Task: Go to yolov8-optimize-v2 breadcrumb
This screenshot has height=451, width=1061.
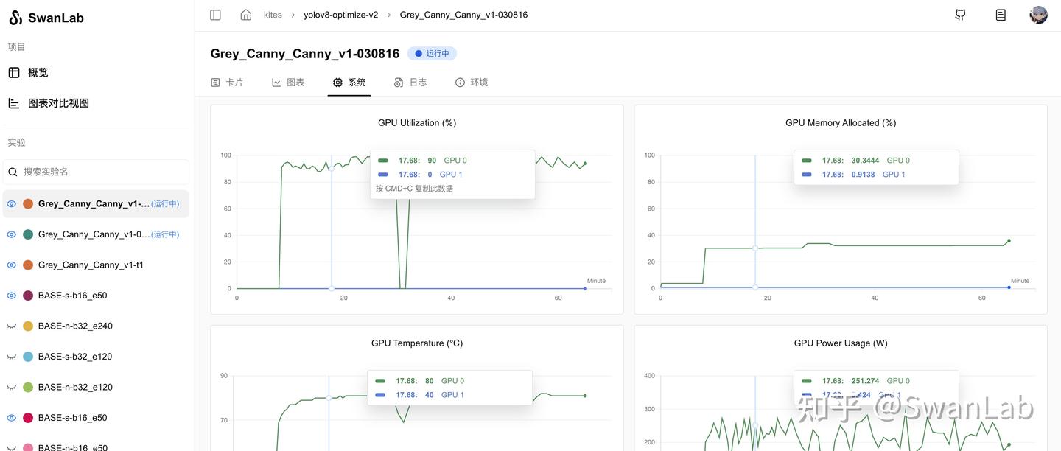Action: 341,15
